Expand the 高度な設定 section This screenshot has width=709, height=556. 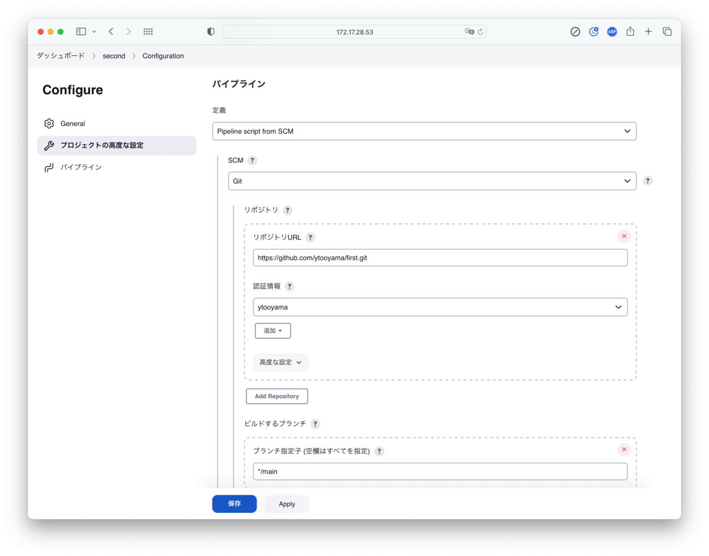click(x=281, y=362)
